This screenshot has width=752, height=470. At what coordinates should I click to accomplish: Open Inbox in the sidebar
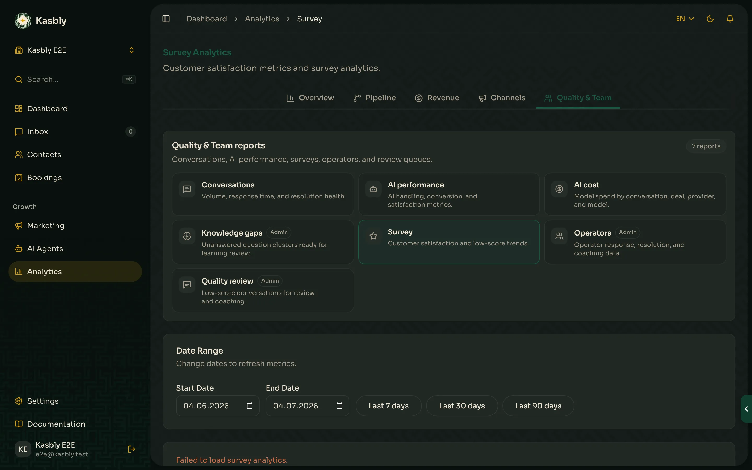tap(75, 132)
